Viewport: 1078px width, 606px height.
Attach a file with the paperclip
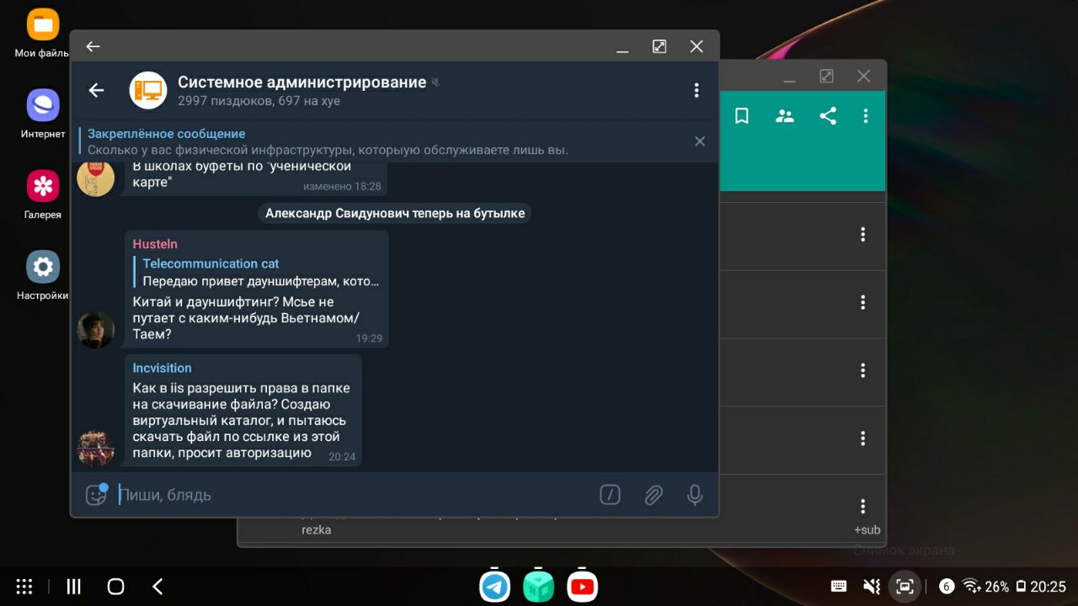[654, 495]
